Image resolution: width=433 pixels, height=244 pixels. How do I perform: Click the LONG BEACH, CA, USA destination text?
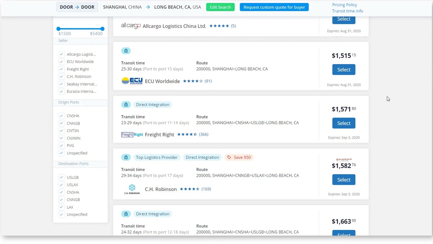click(178, 7)
